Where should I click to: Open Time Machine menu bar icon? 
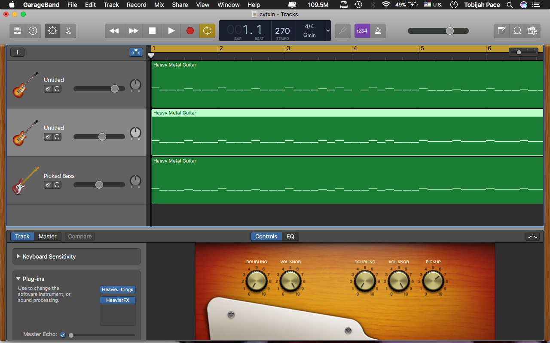pyautogui.click(x=358, y=5)
